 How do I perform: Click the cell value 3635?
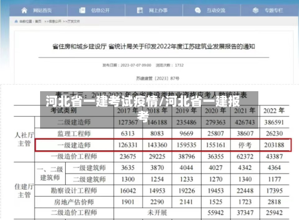(128, 168)
